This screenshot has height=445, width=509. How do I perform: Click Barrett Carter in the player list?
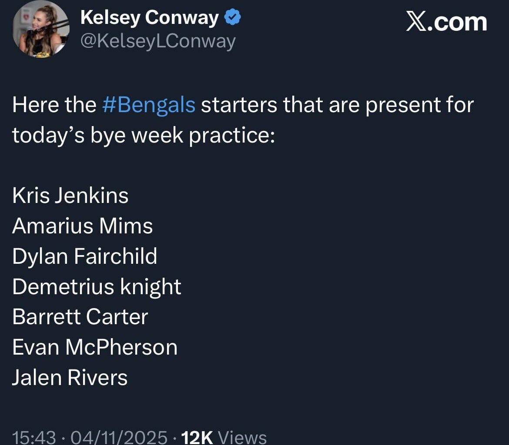(80, 317)
